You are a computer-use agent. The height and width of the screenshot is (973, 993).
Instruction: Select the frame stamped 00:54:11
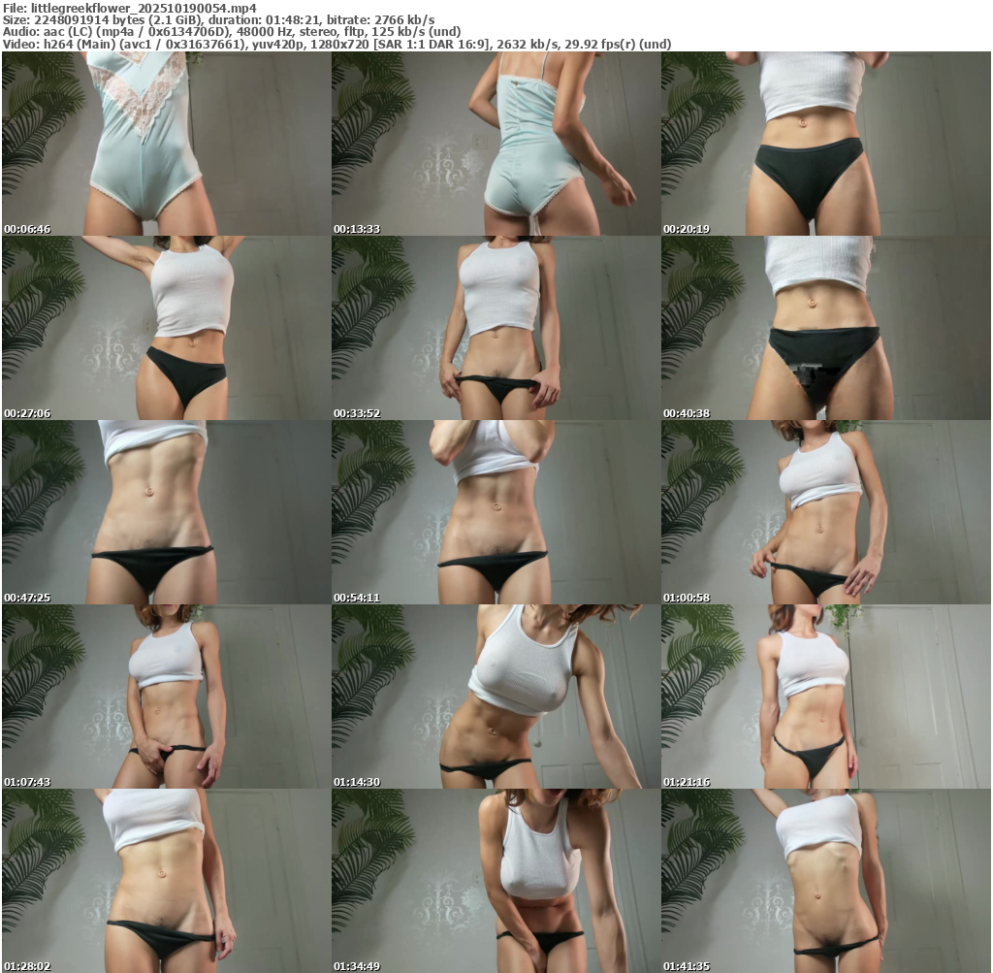[x=496, y=512]
